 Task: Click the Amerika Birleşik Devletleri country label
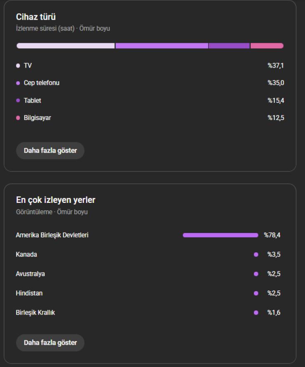(x=52, y=235)
